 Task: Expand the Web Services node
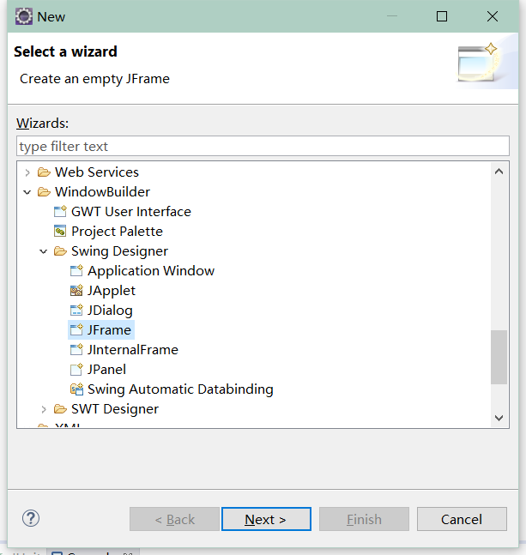tap(27, 172)
